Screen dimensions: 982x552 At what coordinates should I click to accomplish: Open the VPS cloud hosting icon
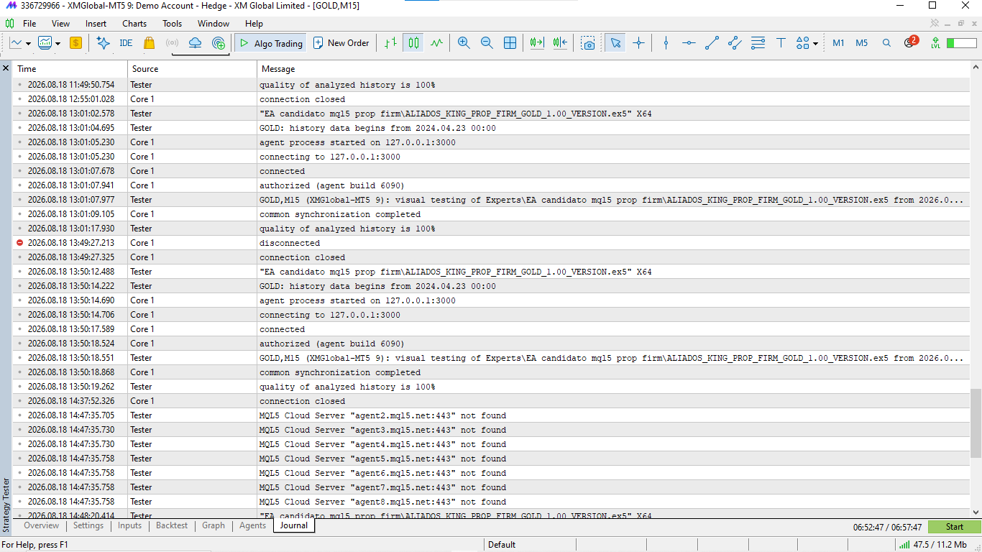(195, 43)
